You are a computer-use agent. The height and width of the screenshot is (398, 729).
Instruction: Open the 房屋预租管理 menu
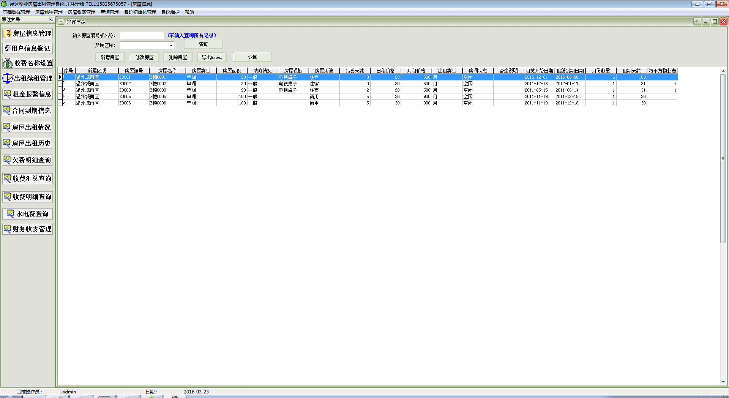pos(49,12)
